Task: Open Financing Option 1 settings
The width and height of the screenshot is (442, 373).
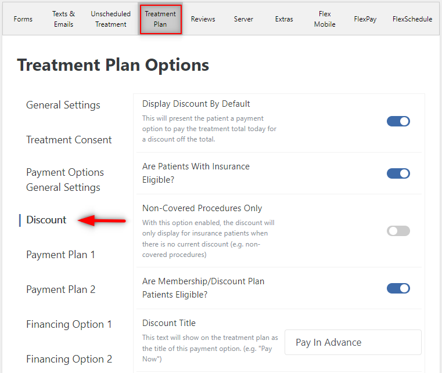Action: (69, 324)
